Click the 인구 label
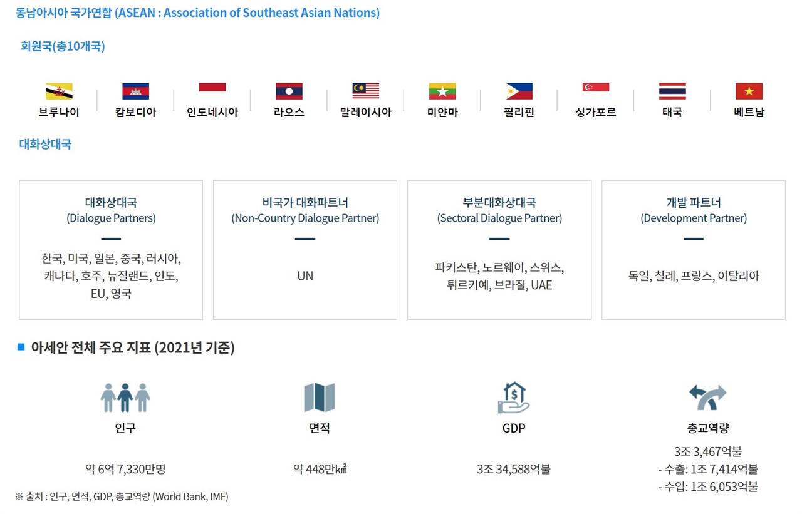 (125, 429)
